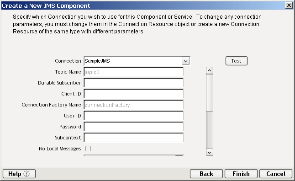Open Help for this dialog
The height and width of the screenshot is (181, 295).
point(19,174)
